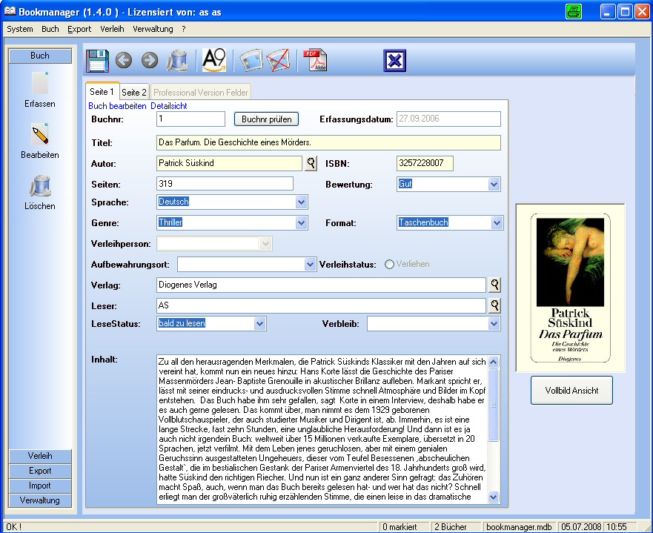Image resolution: width=653 pixels, height=533 pixels.
Task: Click the PDF export icon
Action: click(313, 60)
